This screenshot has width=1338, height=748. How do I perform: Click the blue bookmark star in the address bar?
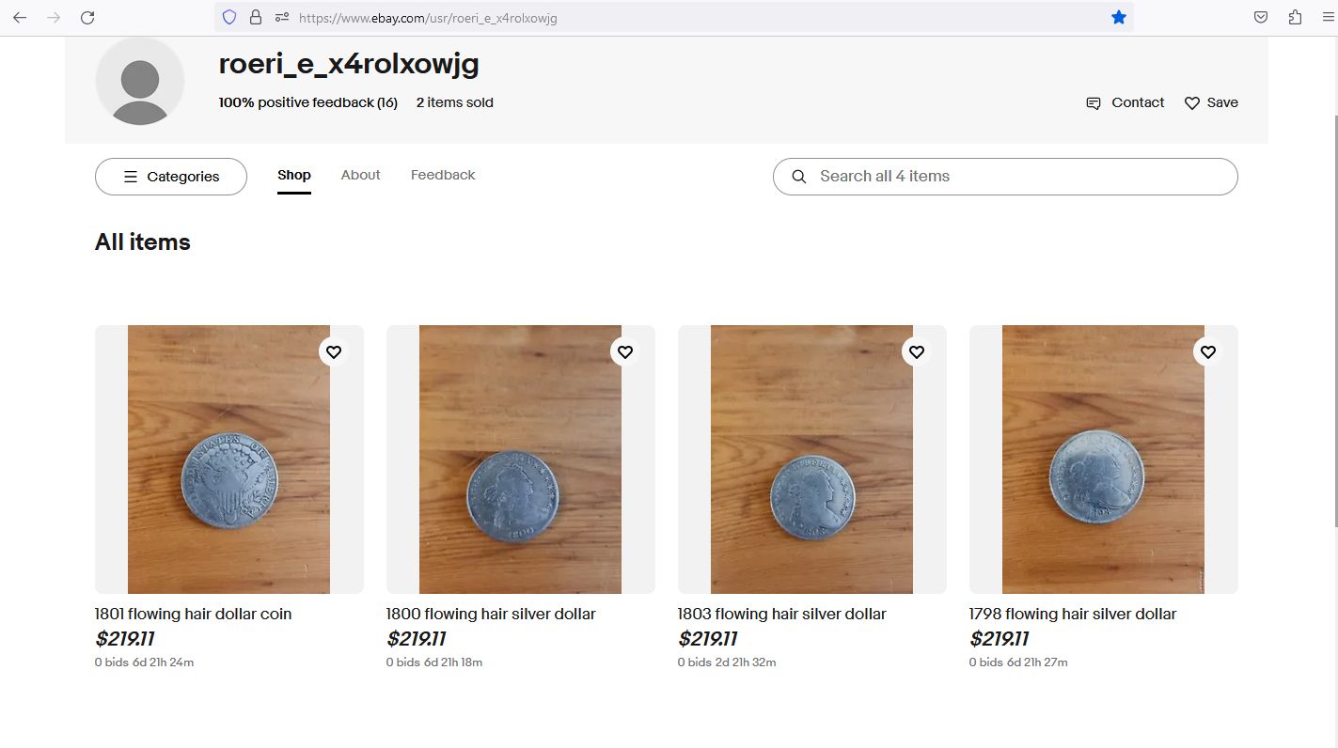click(x=1118, y=17)
